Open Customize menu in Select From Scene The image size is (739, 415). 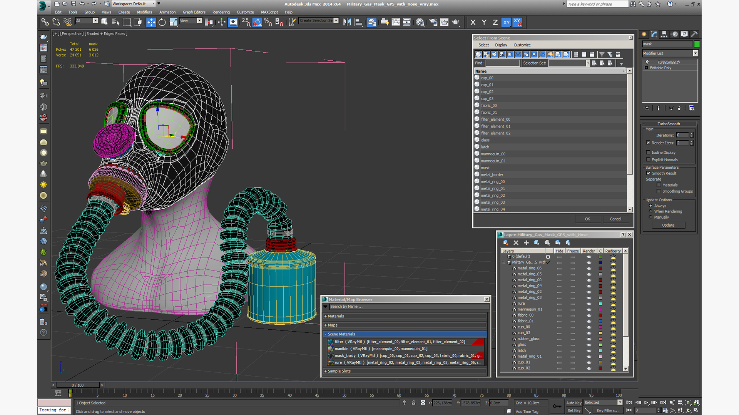tap(522, 45)
